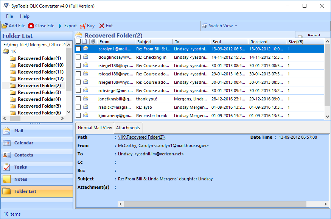This screenshot has width=331, height=219.
Task: Click envelope icon of janetkraybill row
Action: pos(85,99)
